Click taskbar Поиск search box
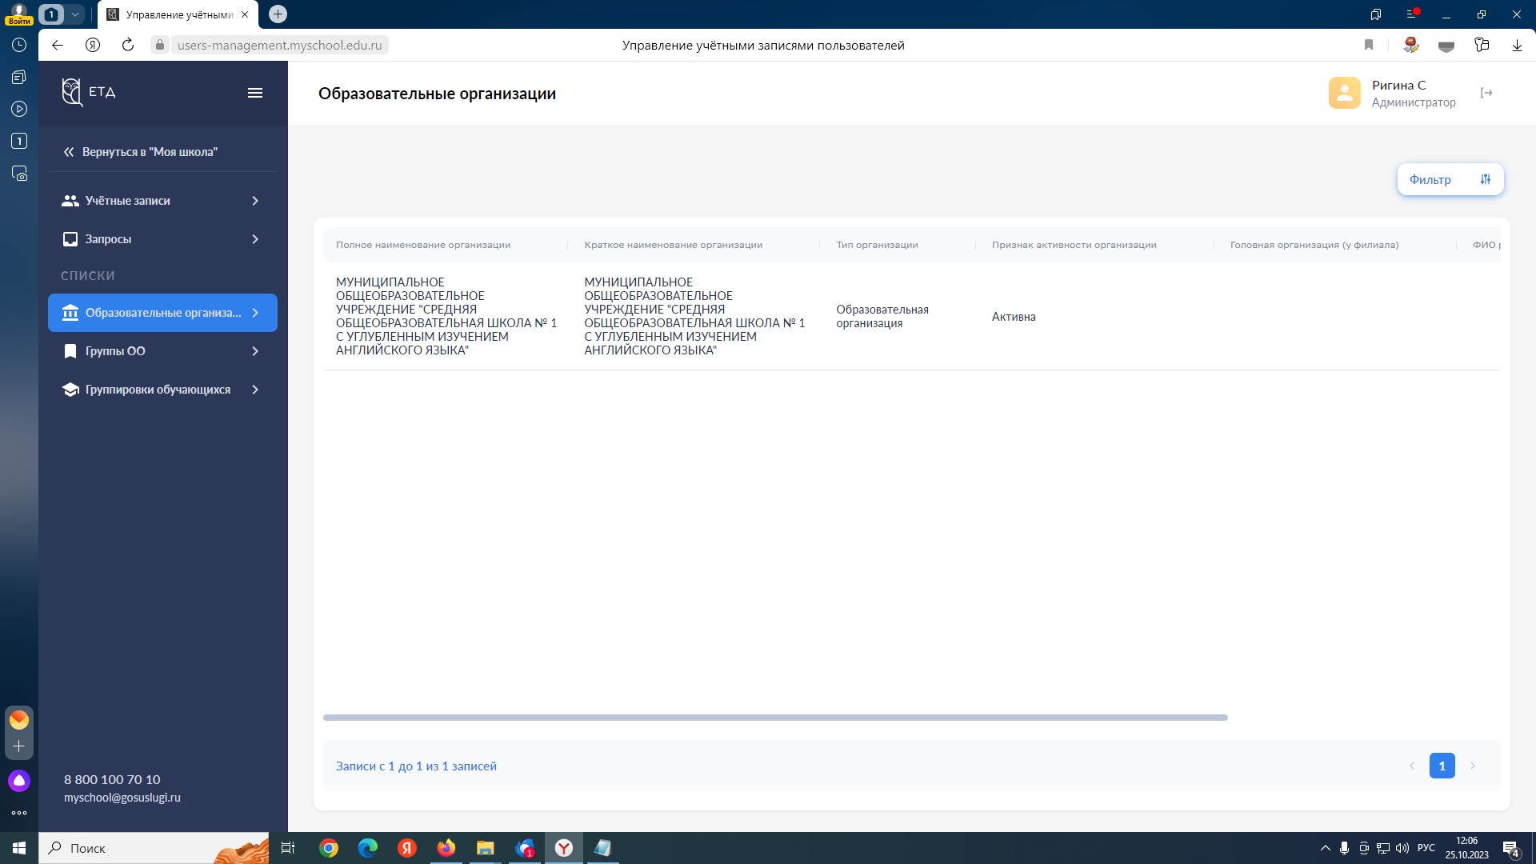Image resolution: width=1536 pixels, height=864 pixels. click(155, 848)
